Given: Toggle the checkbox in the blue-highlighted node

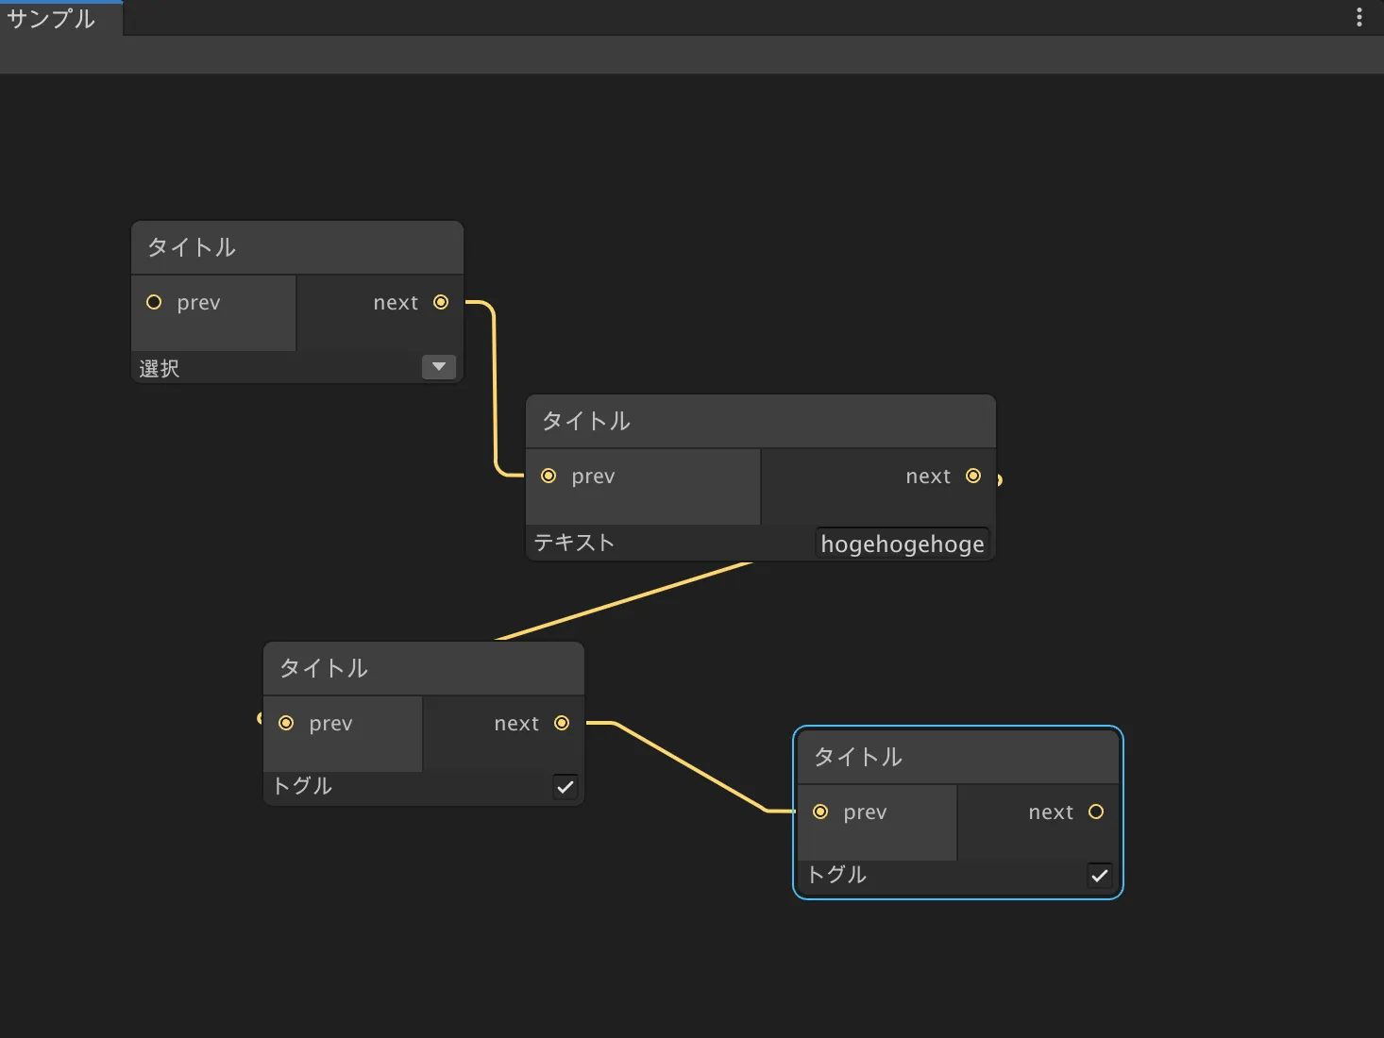Looking at the screenshot, I should 1100,876.
